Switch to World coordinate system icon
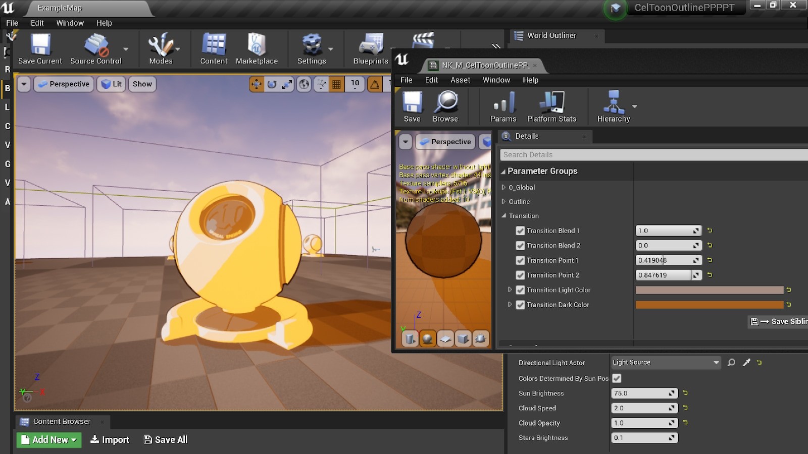The height and width of the screenshot is (454, 808). point(303,84)
